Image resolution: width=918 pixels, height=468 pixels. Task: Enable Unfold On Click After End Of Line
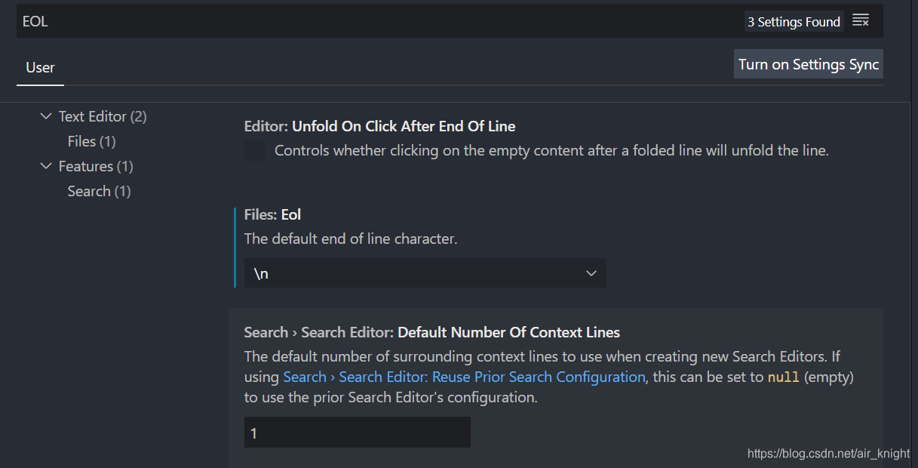(254, 150)
